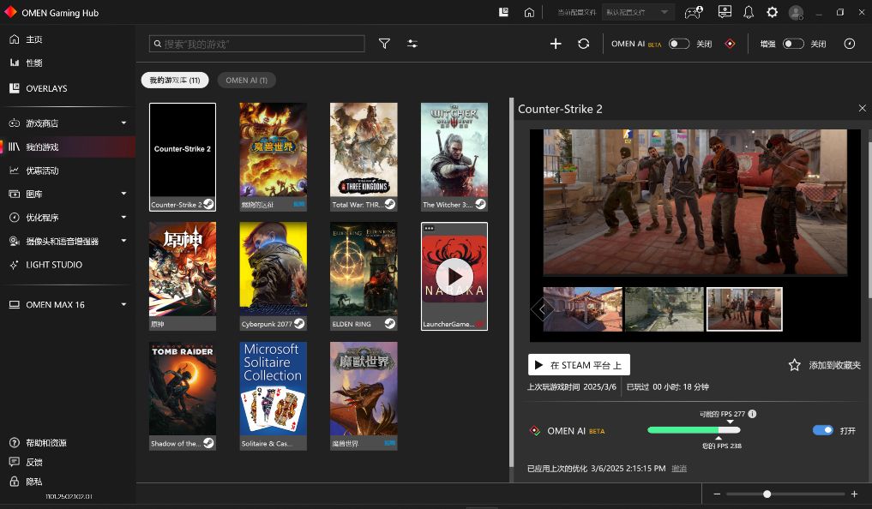Toggle the 增强 switch in the toolbar

[794, 44]
